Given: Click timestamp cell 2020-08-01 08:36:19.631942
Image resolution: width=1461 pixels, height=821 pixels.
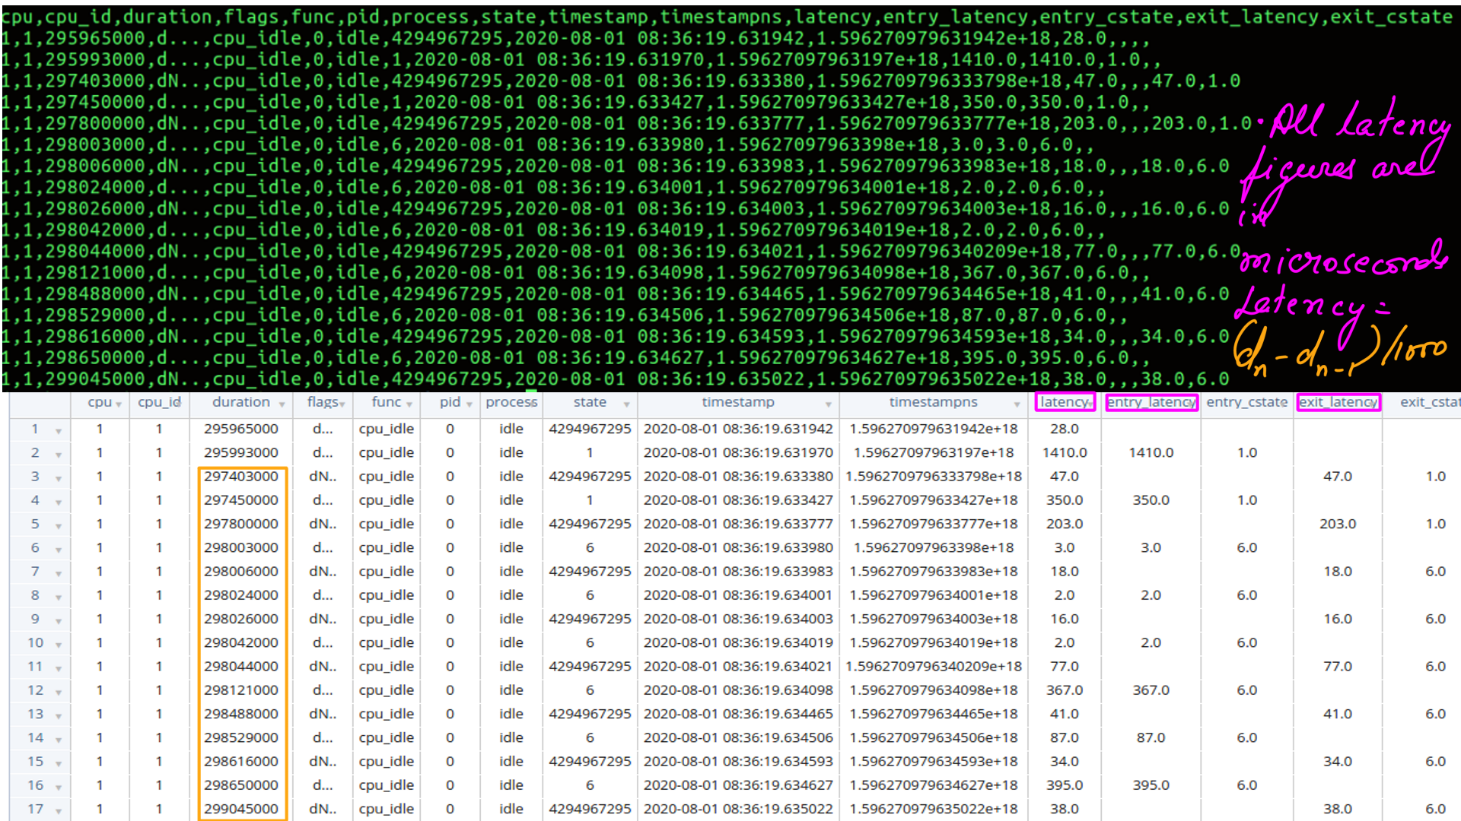Looking at the screenshot, I should tap(738, 429).
